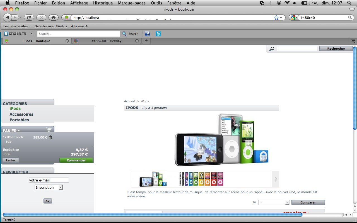Click the votre e-mail newsletter field
The image size is (357, 223).
pos(49,180)
